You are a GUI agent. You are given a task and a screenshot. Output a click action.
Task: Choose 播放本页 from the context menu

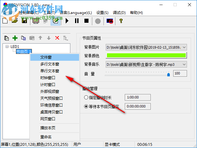coord(55,128)
